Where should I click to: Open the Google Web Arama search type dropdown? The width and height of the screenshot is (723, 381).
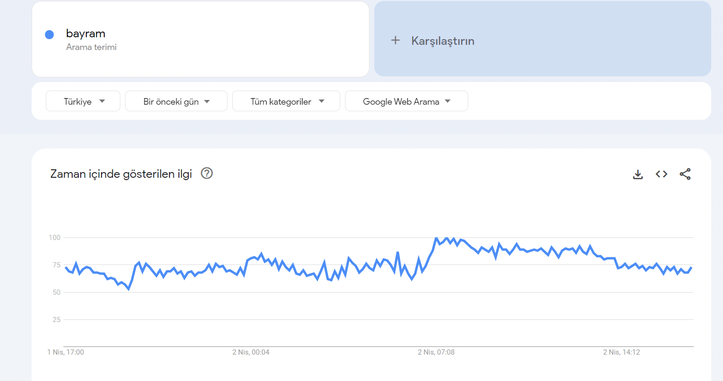(x=406, y=101)
